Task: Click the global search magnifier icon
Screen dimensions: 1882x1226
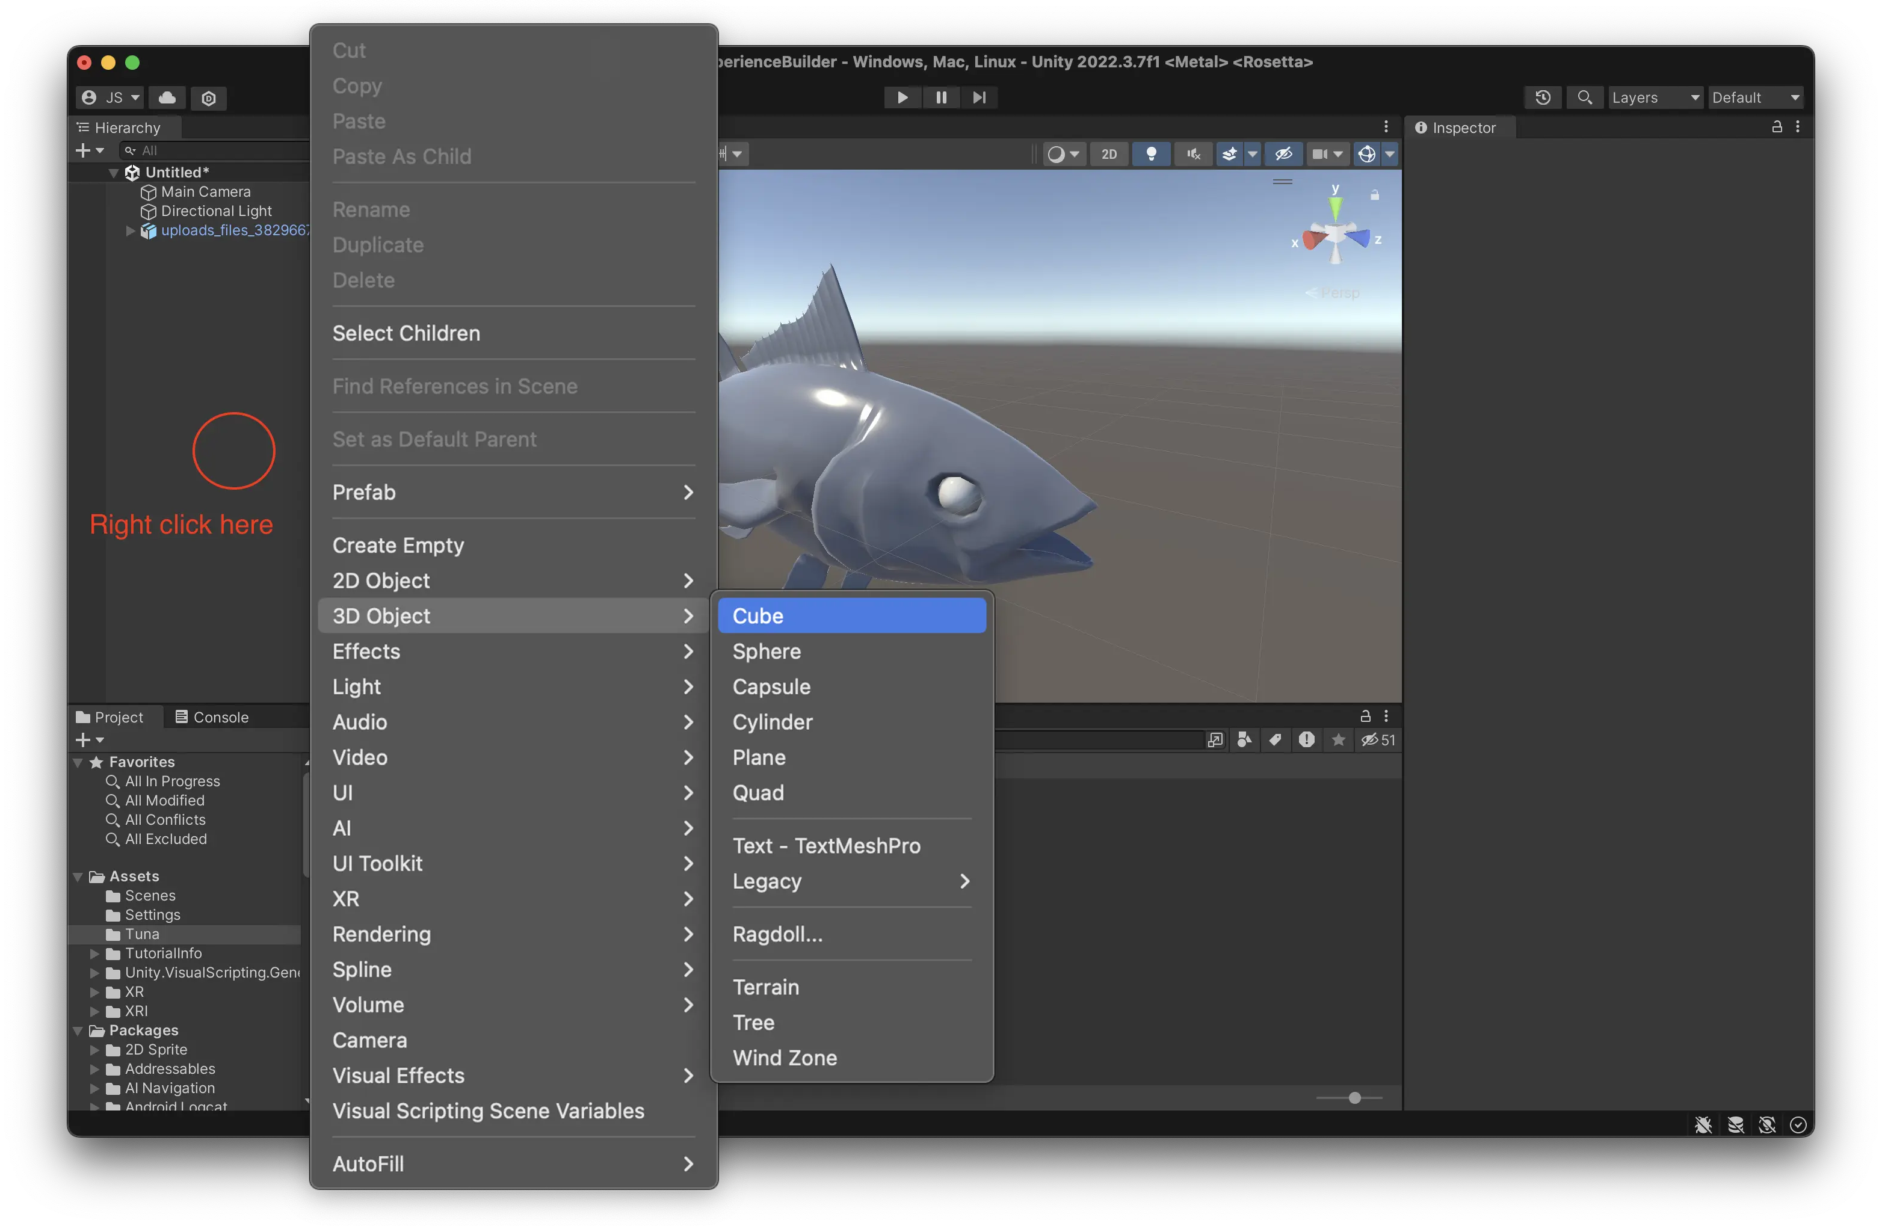Action: 1584,97
